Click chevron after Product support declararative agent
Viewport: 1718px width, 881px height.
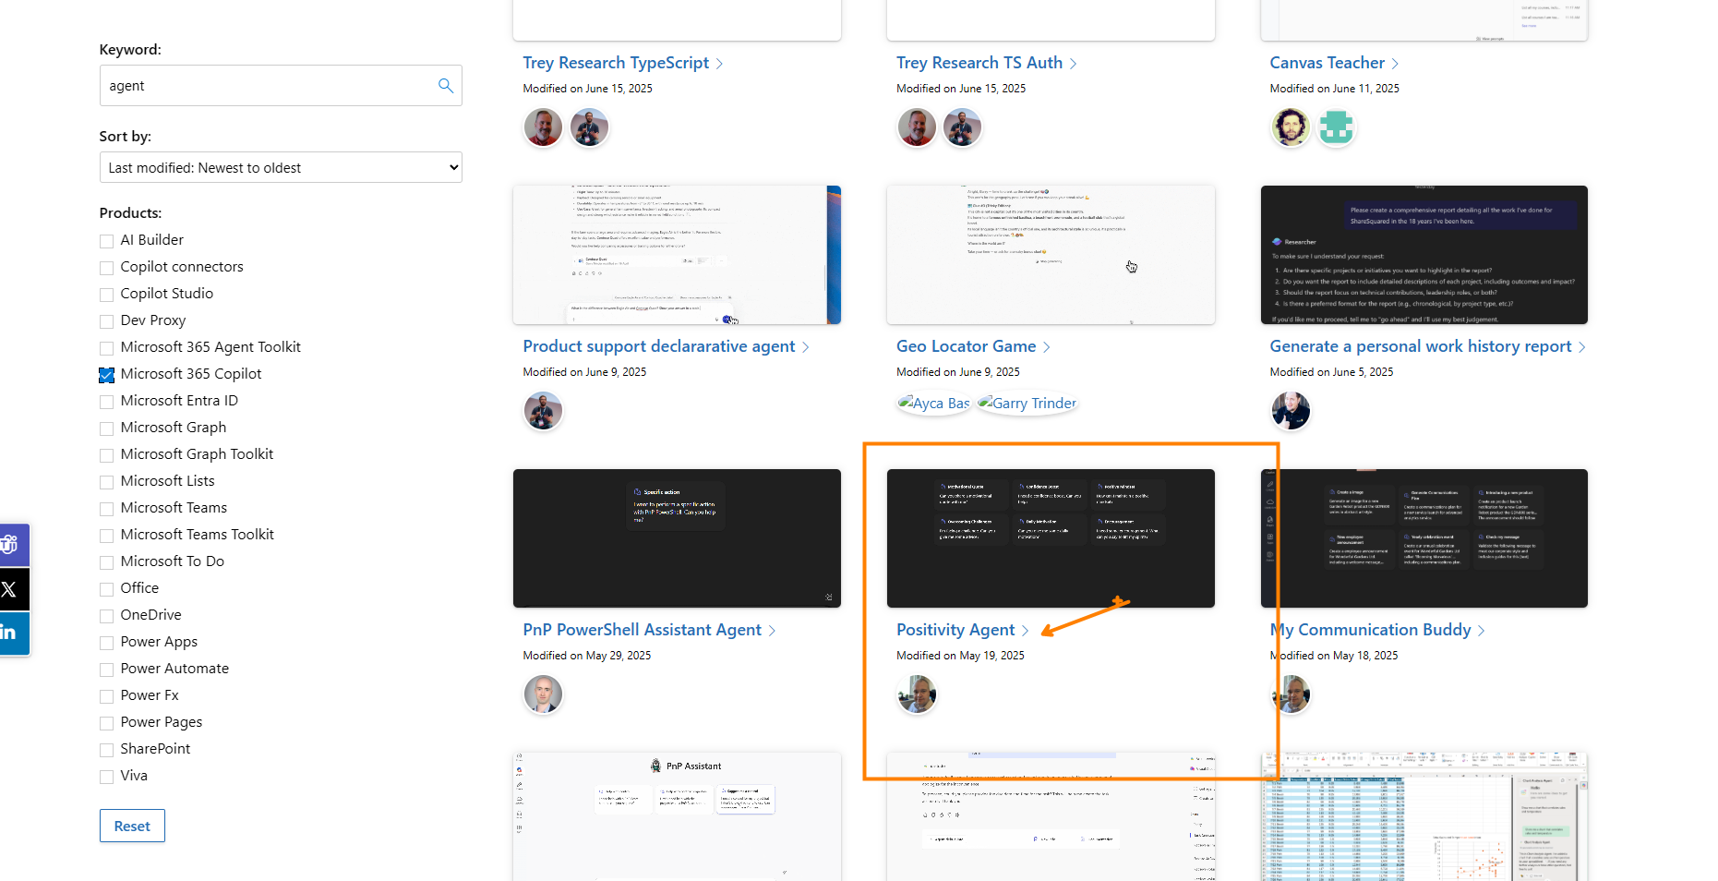(x=806, y=347)
